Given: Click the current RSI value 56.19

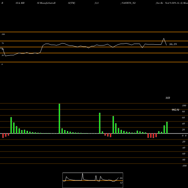Looking at the screenshot, I should tap(173, 44).
